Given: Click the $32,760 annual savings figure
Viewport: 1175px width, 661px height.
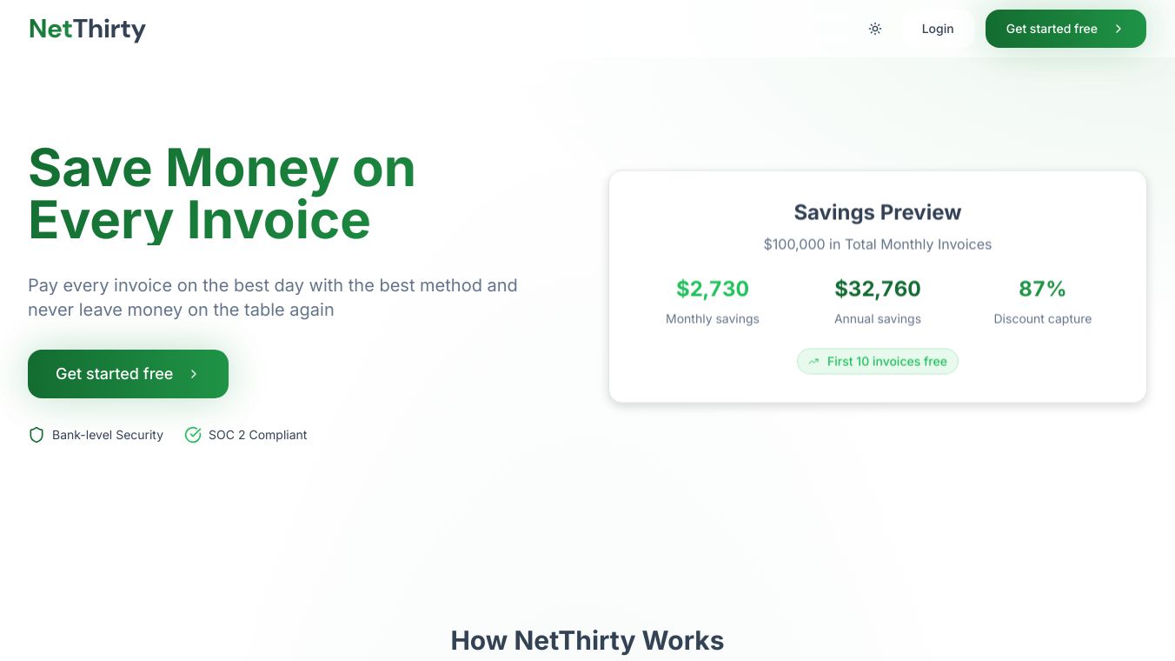Looking at the screenshot, I should 877,289.
